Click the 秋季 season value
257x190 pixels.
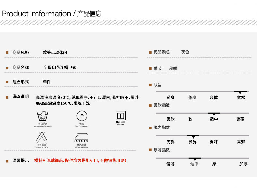[173, 68]
